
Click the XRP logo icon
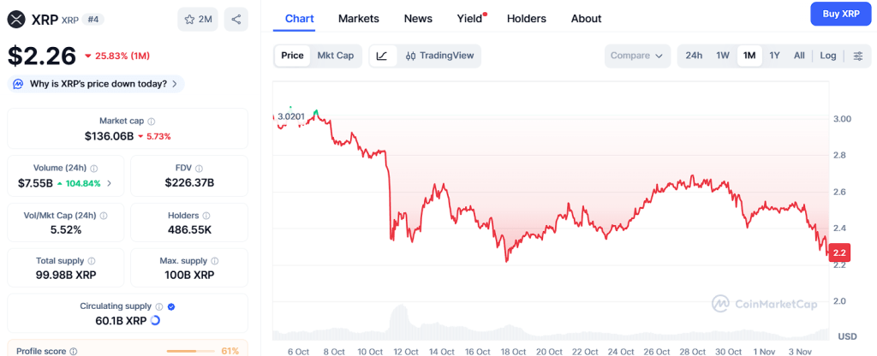pyautogui.click(x=16, y=19)
